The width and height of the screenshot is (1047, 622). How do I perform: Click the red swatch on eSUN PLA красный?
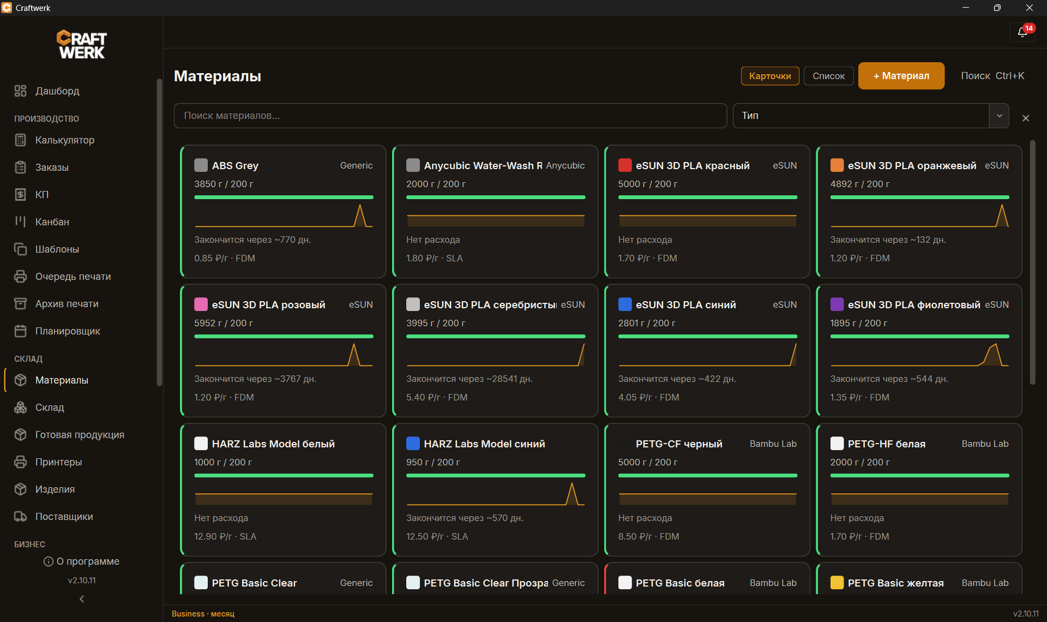[625, 165]
